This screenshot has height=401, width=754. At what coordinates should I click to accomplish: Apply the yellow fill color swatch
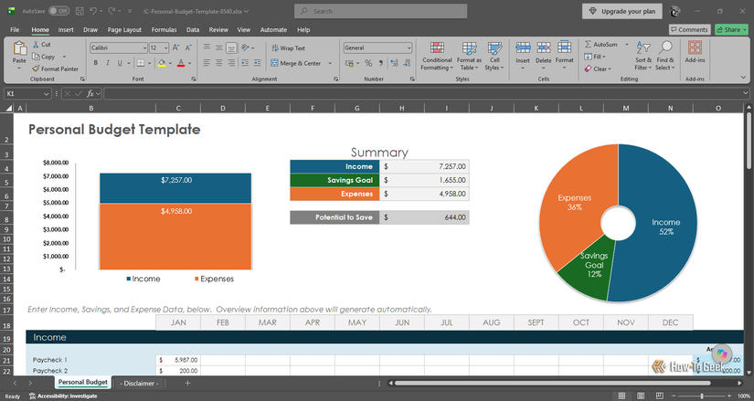(x=162, y=63)
